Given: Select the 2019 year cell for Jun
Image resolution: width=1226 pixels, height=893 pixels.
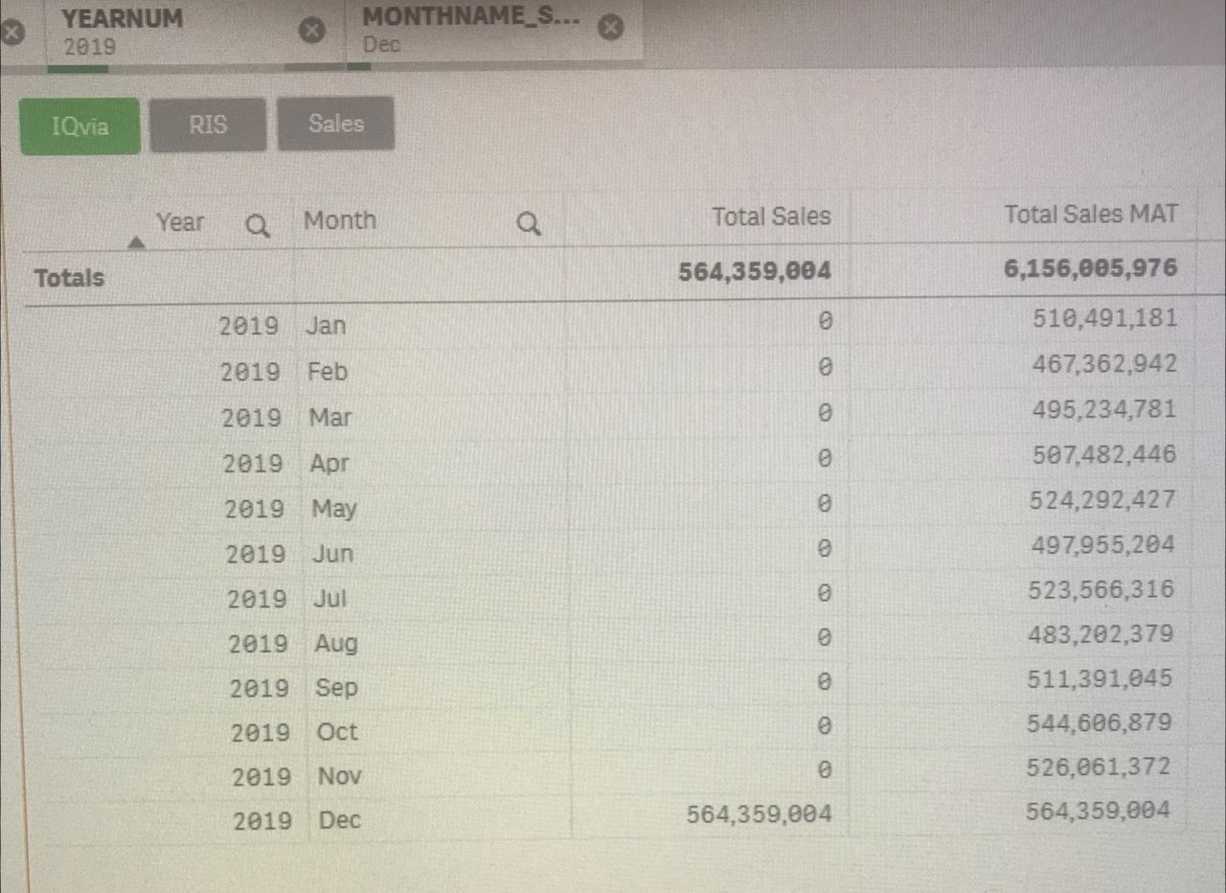Looking at the screenshot, I should [256, 555].
